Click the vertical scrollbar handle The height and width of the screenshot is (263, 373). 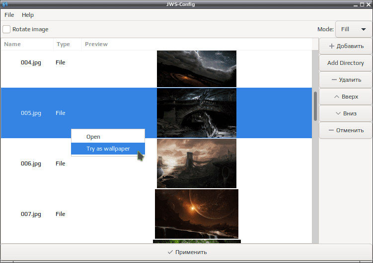(315, 106)
